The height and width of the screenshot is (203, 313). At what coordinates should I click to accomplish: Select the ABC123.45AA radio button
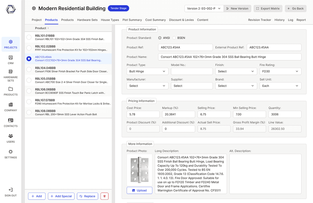coord(29,59)
